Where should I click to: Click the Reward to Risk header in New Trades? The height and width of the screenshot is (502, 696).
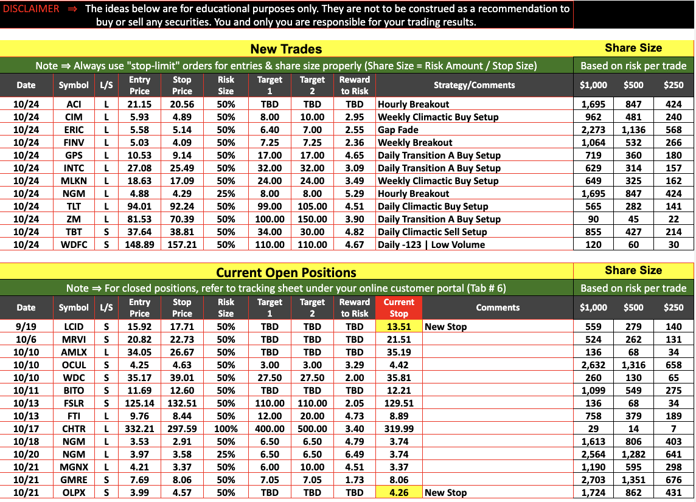(x=354, y=85)
